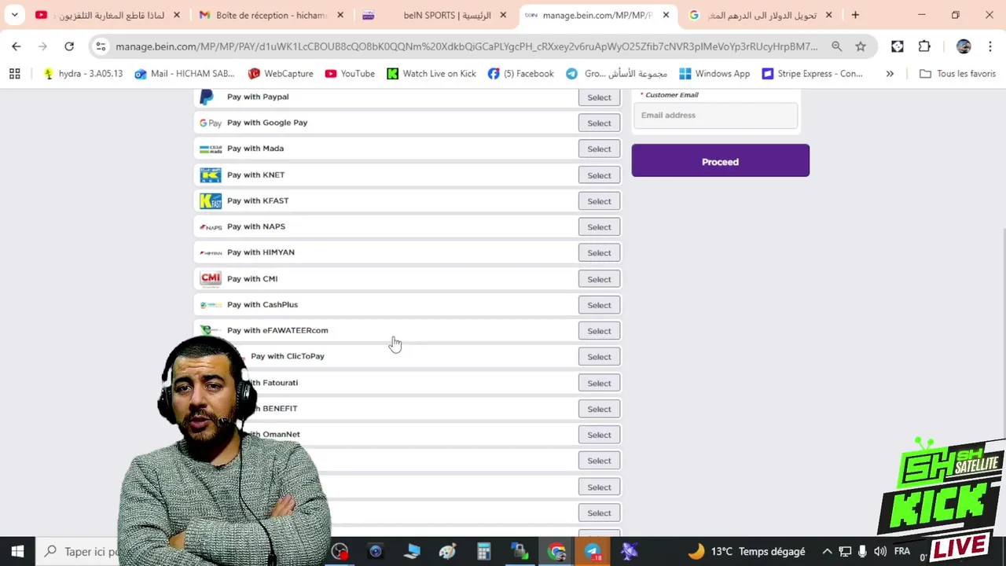The image size is (1006, 566).
Task: Switch to the Boîte de réception Gmail tab
Action: pos(271,15)
